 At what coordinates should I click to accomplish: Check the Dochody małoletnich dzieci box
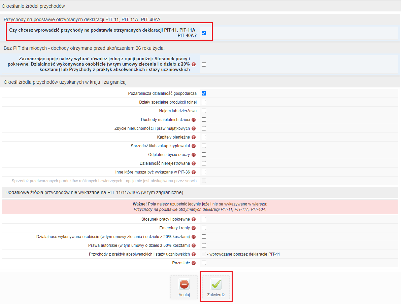tap(204, 120)
